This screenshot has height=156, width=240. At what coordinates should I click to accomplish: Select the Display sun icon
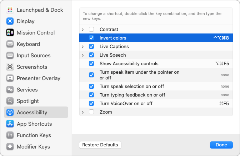(x=10, y=21)
